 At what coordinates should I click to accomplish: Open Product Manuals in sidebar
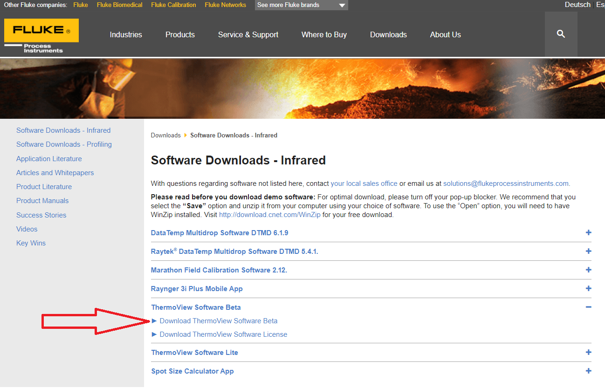pos(42,201)
